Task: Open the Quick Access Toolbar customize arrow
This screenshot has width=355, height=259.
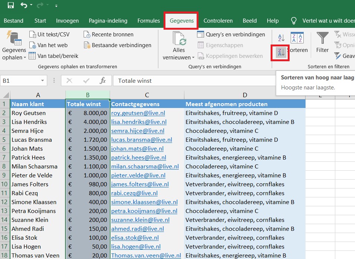Action: [x=56, y=6]
